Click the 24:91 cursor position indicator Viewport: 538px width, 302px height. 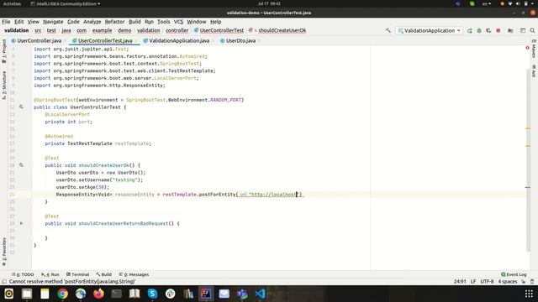(x=460, y=282)
